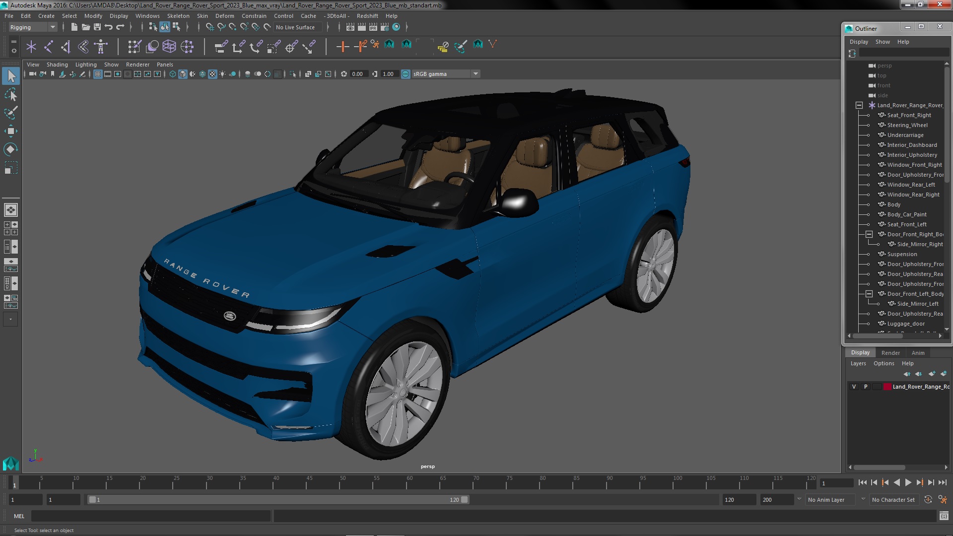Click the create new display layer icon
The width and height of the screenshot is (953, 536).
932,374
